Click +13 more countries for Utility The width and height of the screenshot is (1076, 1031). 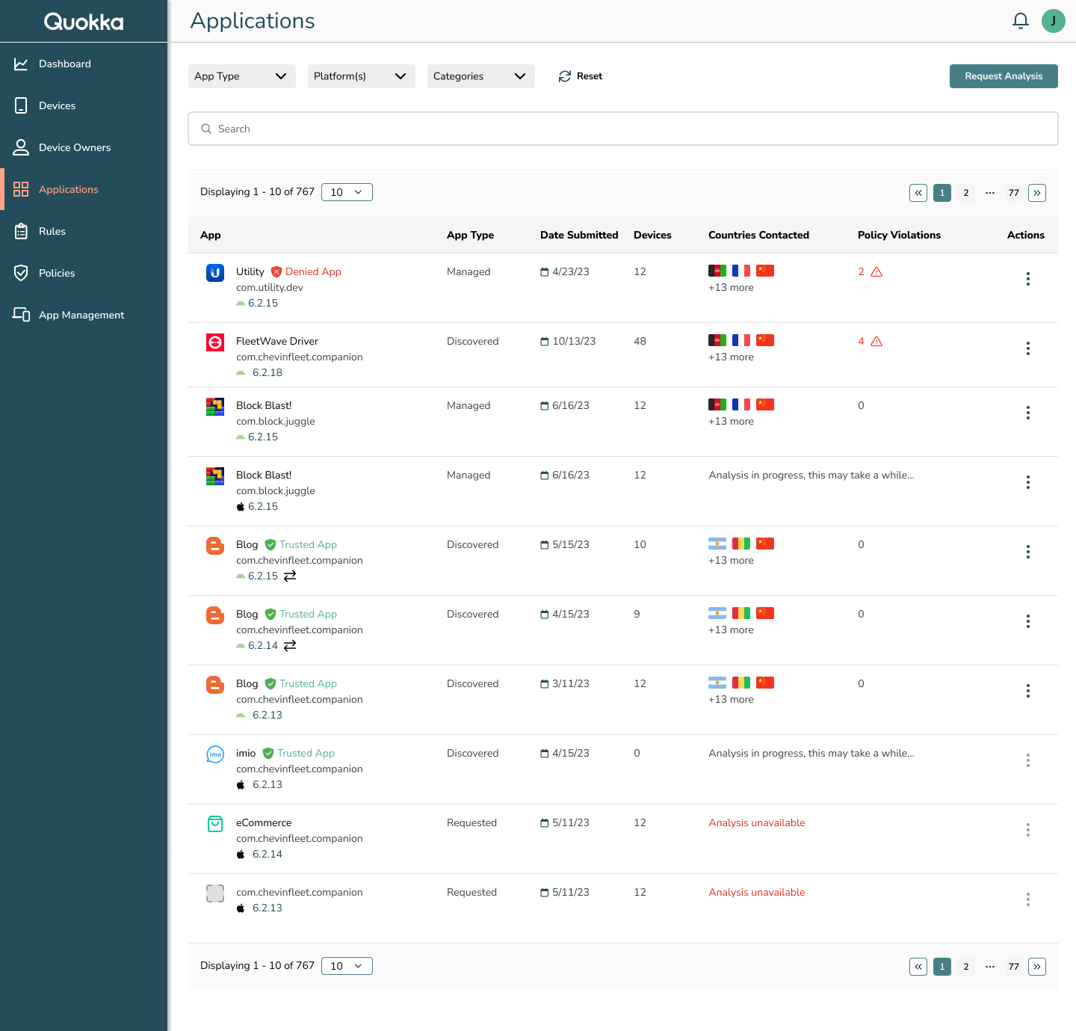(731, 288)
